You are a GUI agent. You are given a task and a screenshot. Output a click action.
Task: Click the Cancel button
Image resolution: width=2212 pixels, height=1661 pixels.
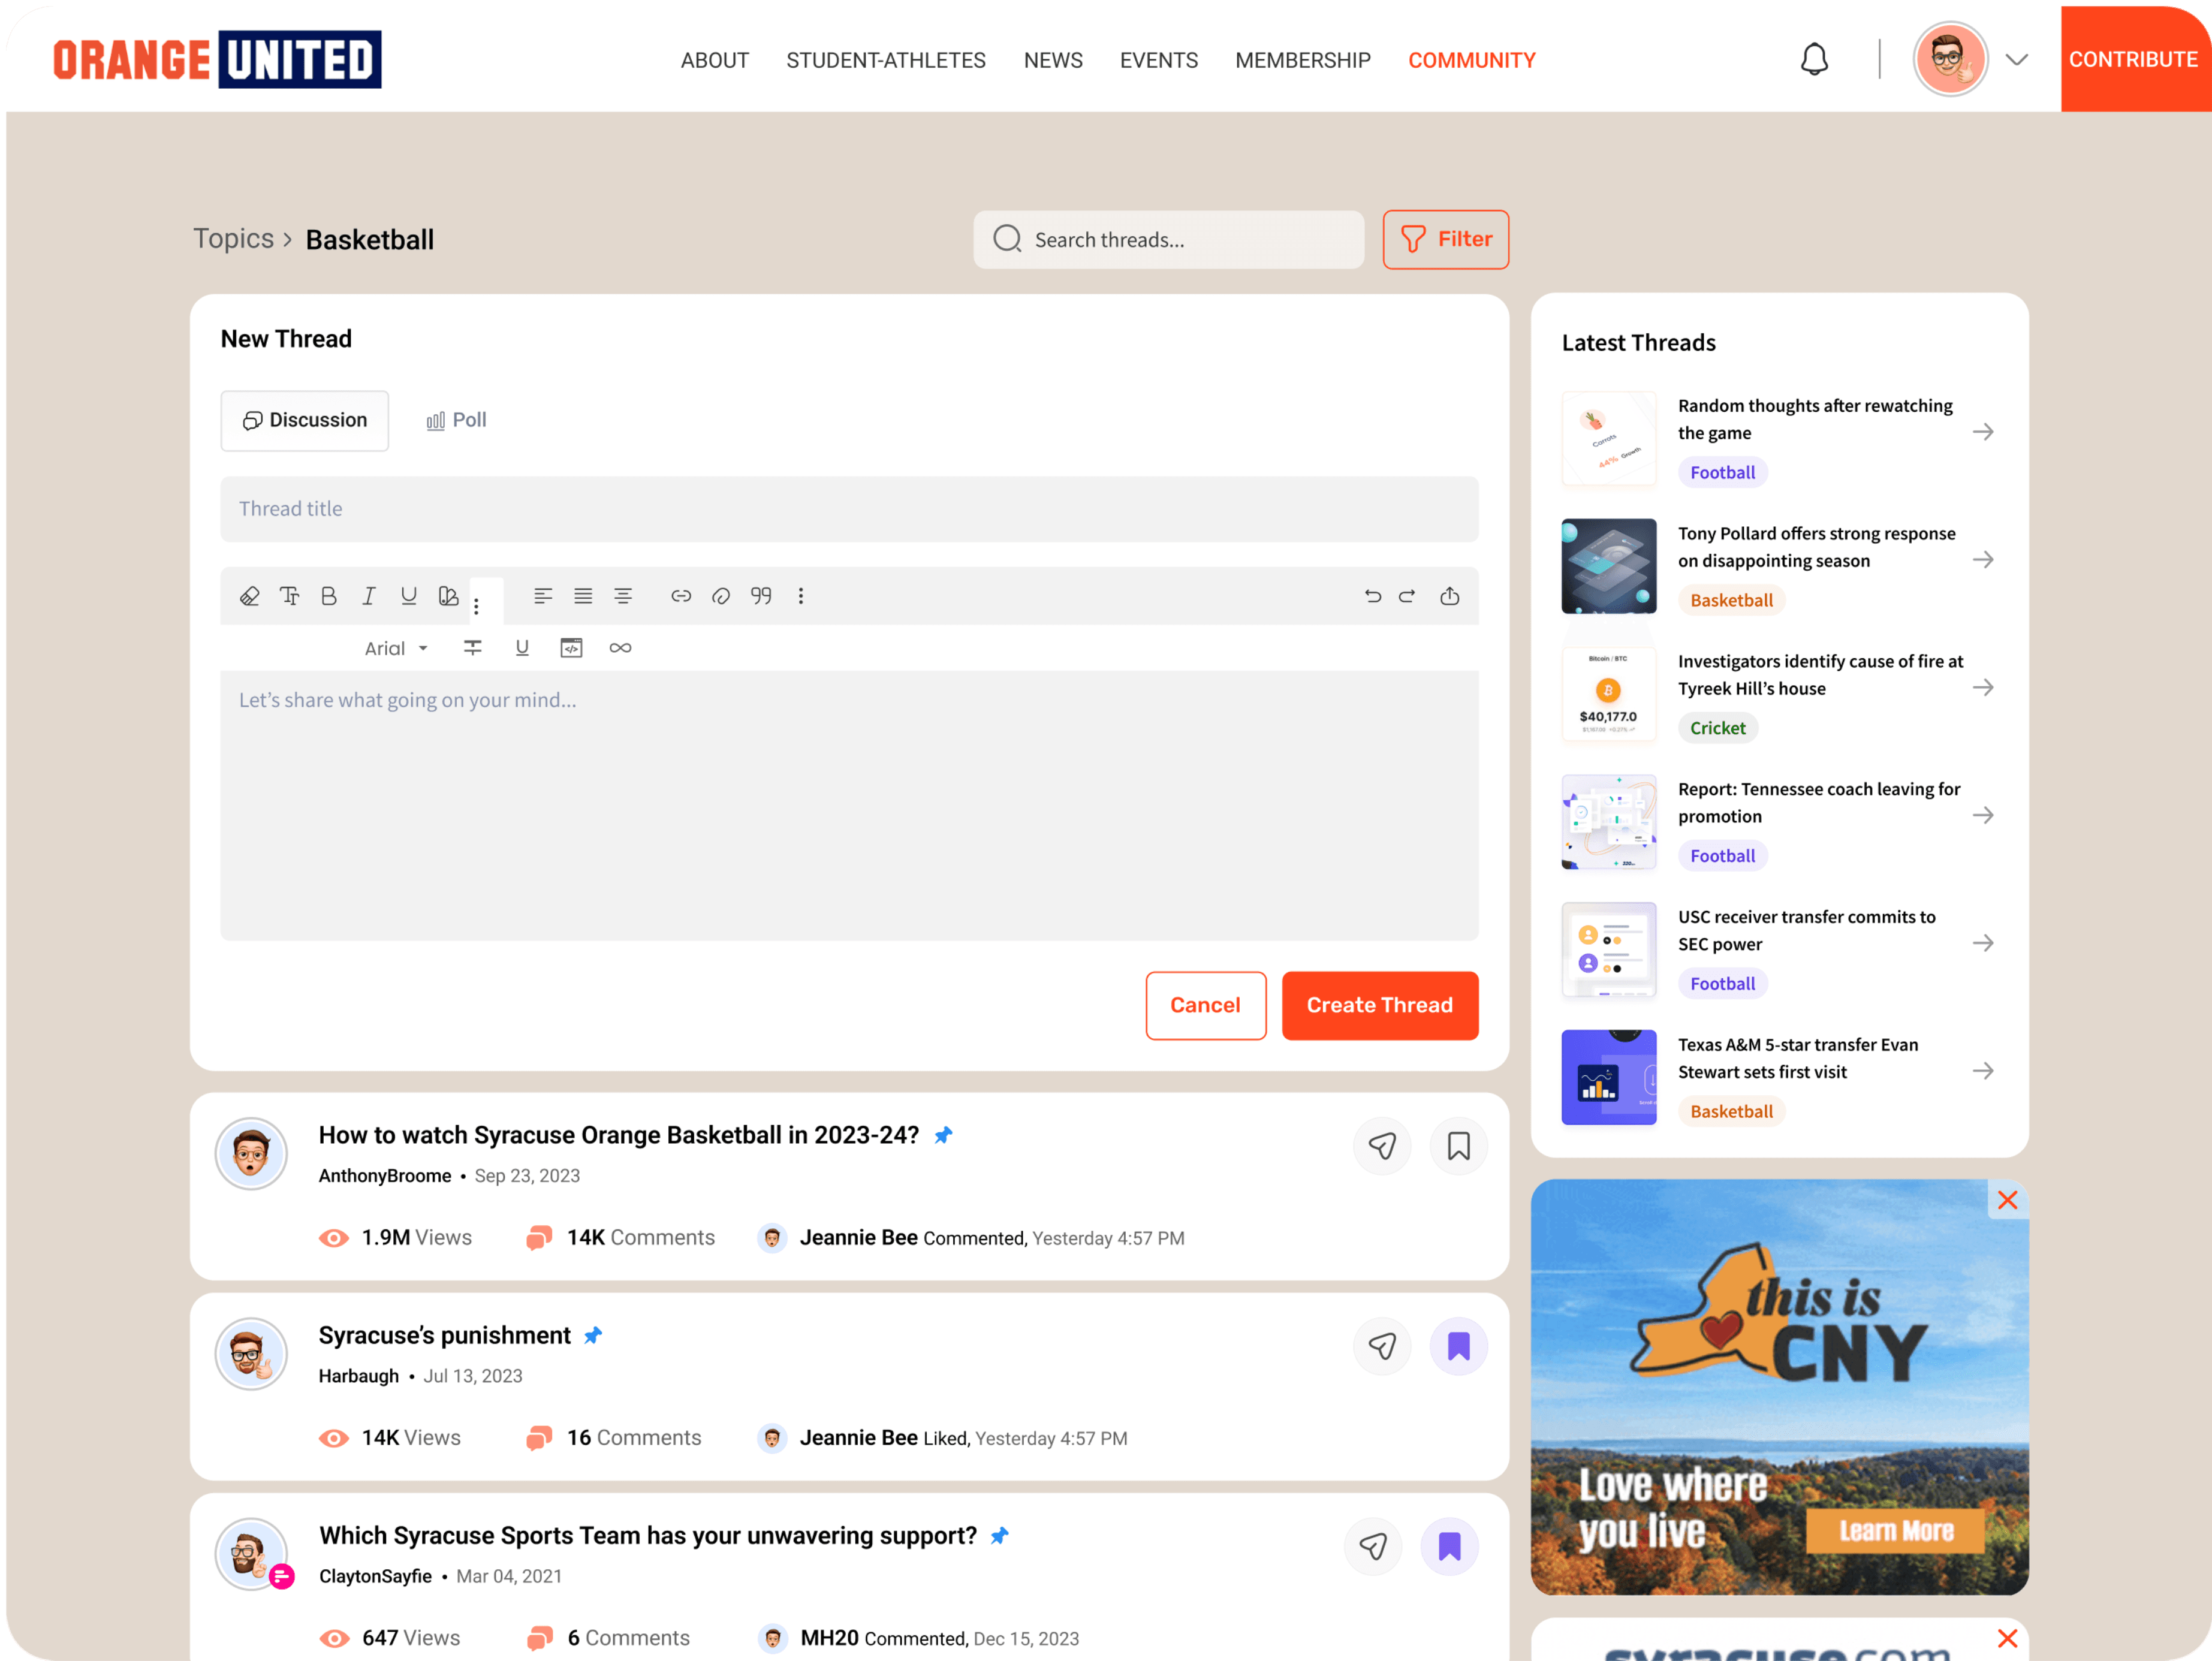point(1205,1005)
